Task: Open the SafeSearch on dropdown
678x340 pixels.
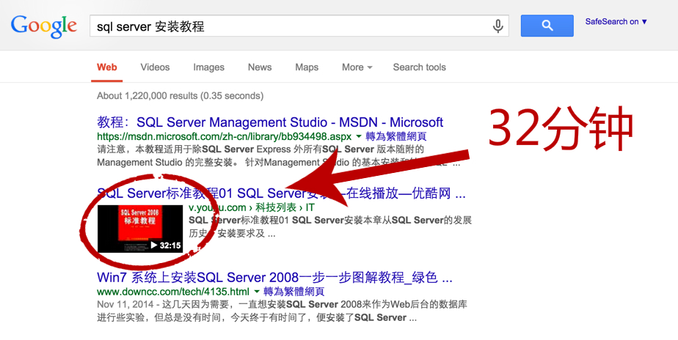Action: pyautogui.click(x=616, y=22)
